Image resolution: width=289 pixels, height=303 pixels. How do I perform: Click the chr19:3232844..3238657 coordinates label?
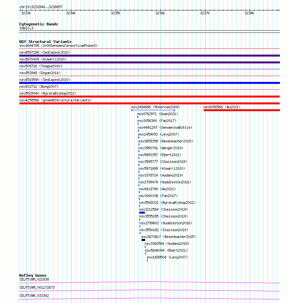point(41,7)
